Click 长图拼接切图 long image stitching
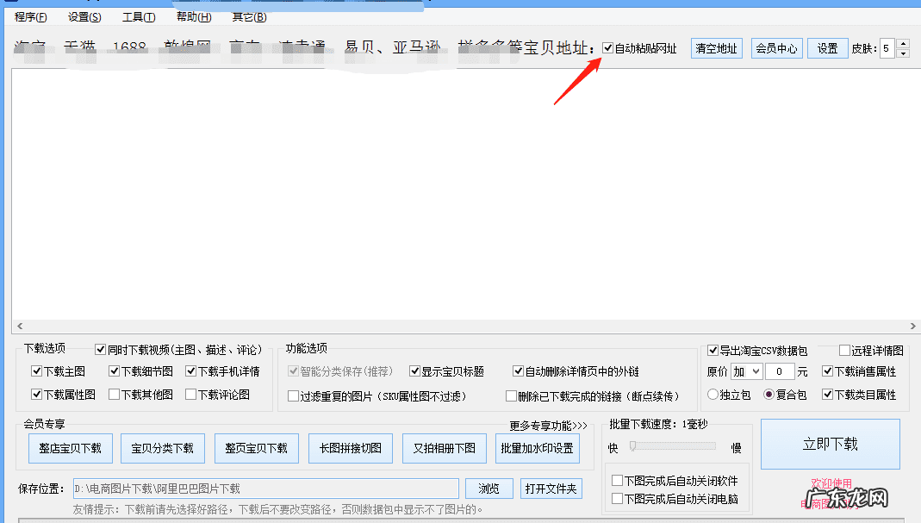 point(350,448)
